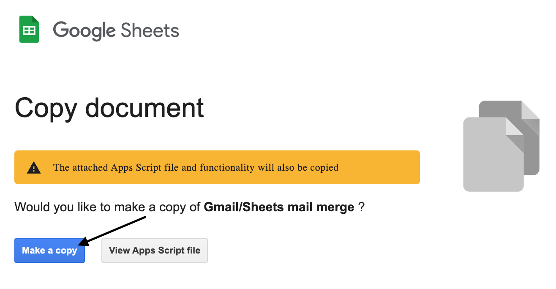The image size is (556, 289).
Task: Click the Apps Script warning message text
Action: [x=196, y=168]
